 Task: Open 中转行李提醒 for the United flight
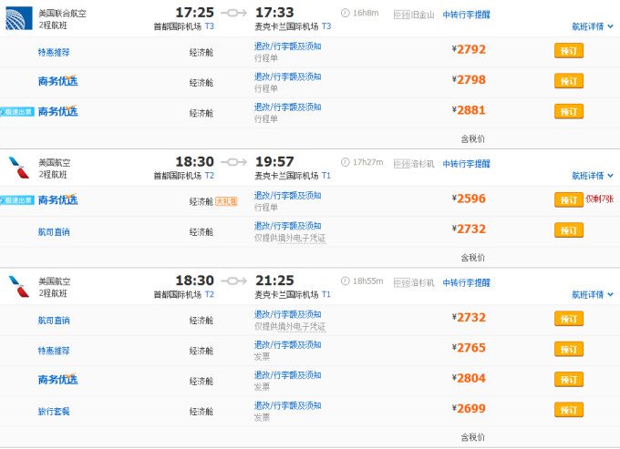(x=466, y=14)
